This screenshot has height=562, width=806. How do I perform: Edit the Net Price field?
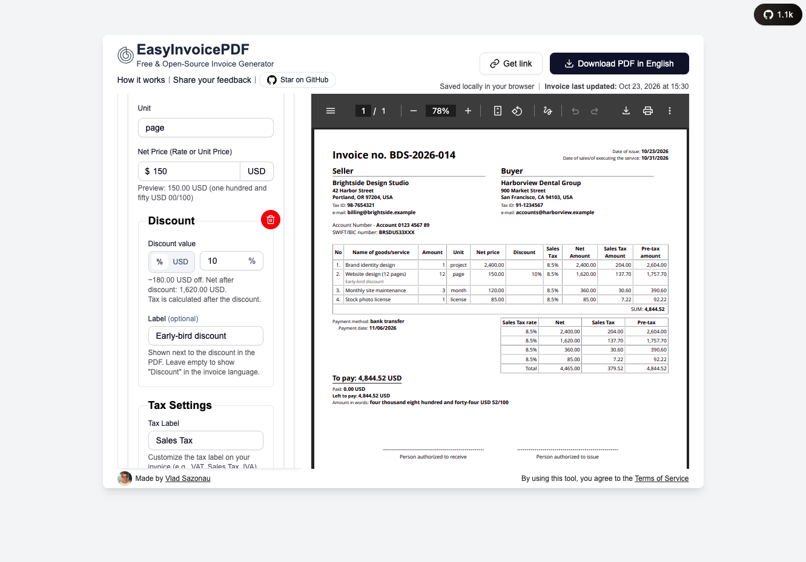pos(189,171)
